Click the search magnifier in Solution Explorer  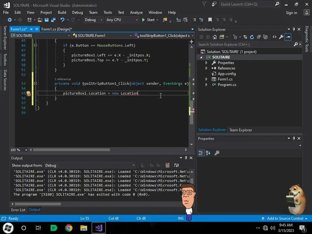[x=296, y=44]
